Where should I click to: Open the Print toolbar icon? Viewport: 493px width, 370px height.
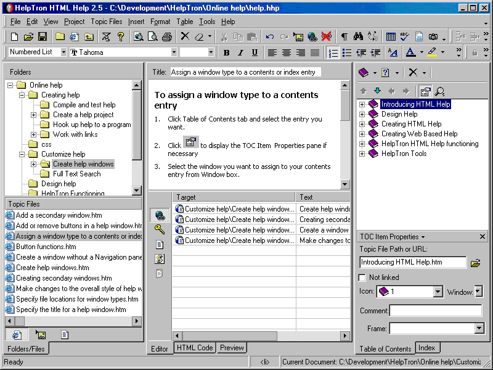point(167,37)
